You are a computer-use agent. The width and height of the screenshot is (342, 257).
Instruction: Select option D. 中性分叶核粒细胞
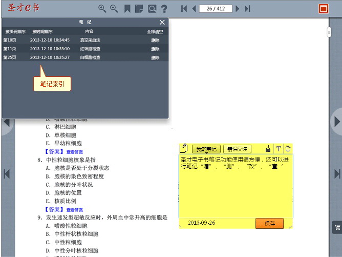click(72, 250)
